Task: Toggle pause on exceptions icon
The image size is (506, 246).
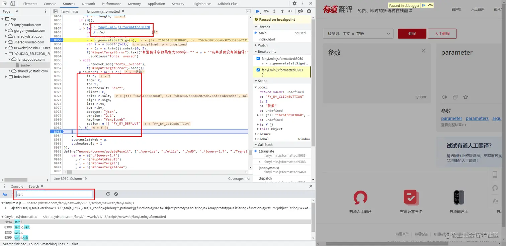Action: [309, 11]
